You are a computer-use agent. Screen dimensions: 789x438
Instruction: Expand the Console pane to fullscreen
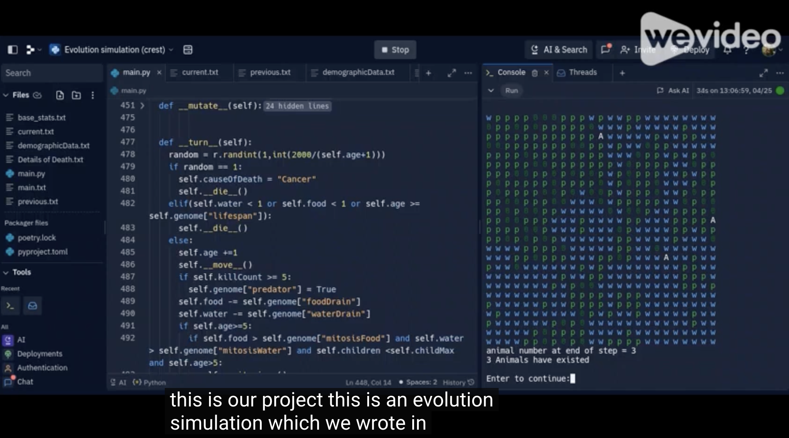click(x=764, y=73)
